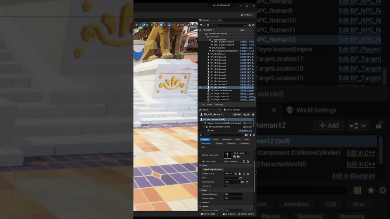Open Edit in Blueprint link for Hair
This screenshot has width=390, height=219.
pyautogui.click(x=245, y=130)
